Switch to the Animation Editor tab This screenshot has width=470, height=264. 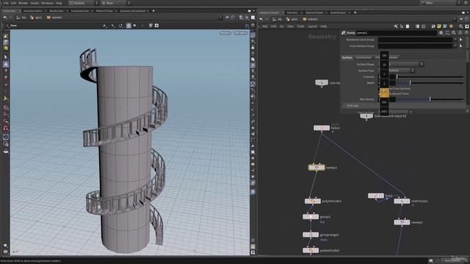pyautogui.click(x=32, y=11)
